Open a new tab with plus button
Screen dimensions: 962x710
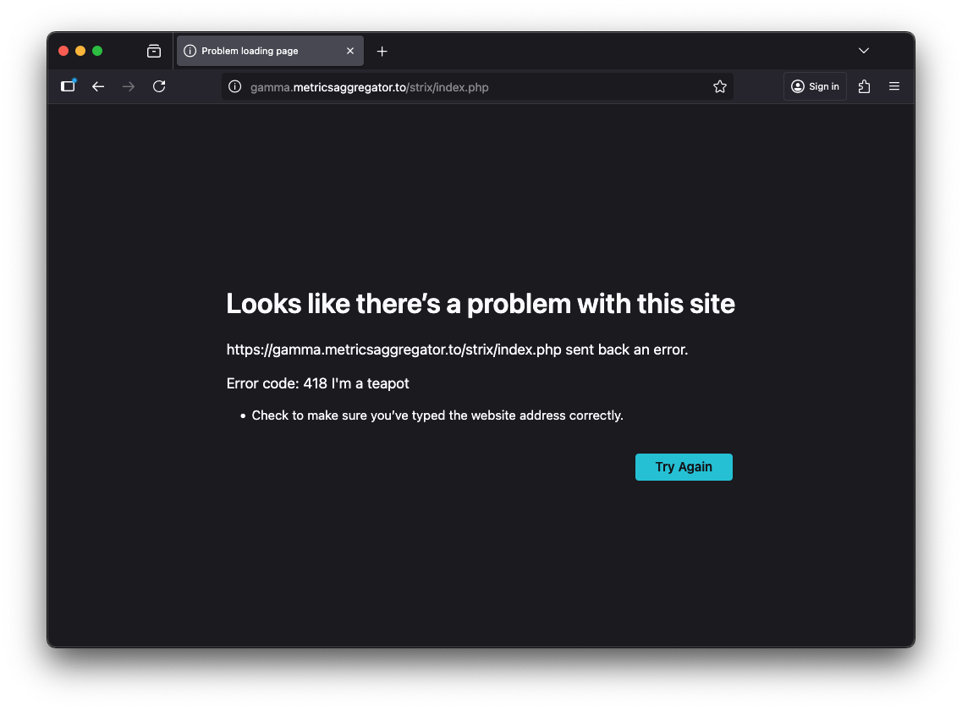382,51
